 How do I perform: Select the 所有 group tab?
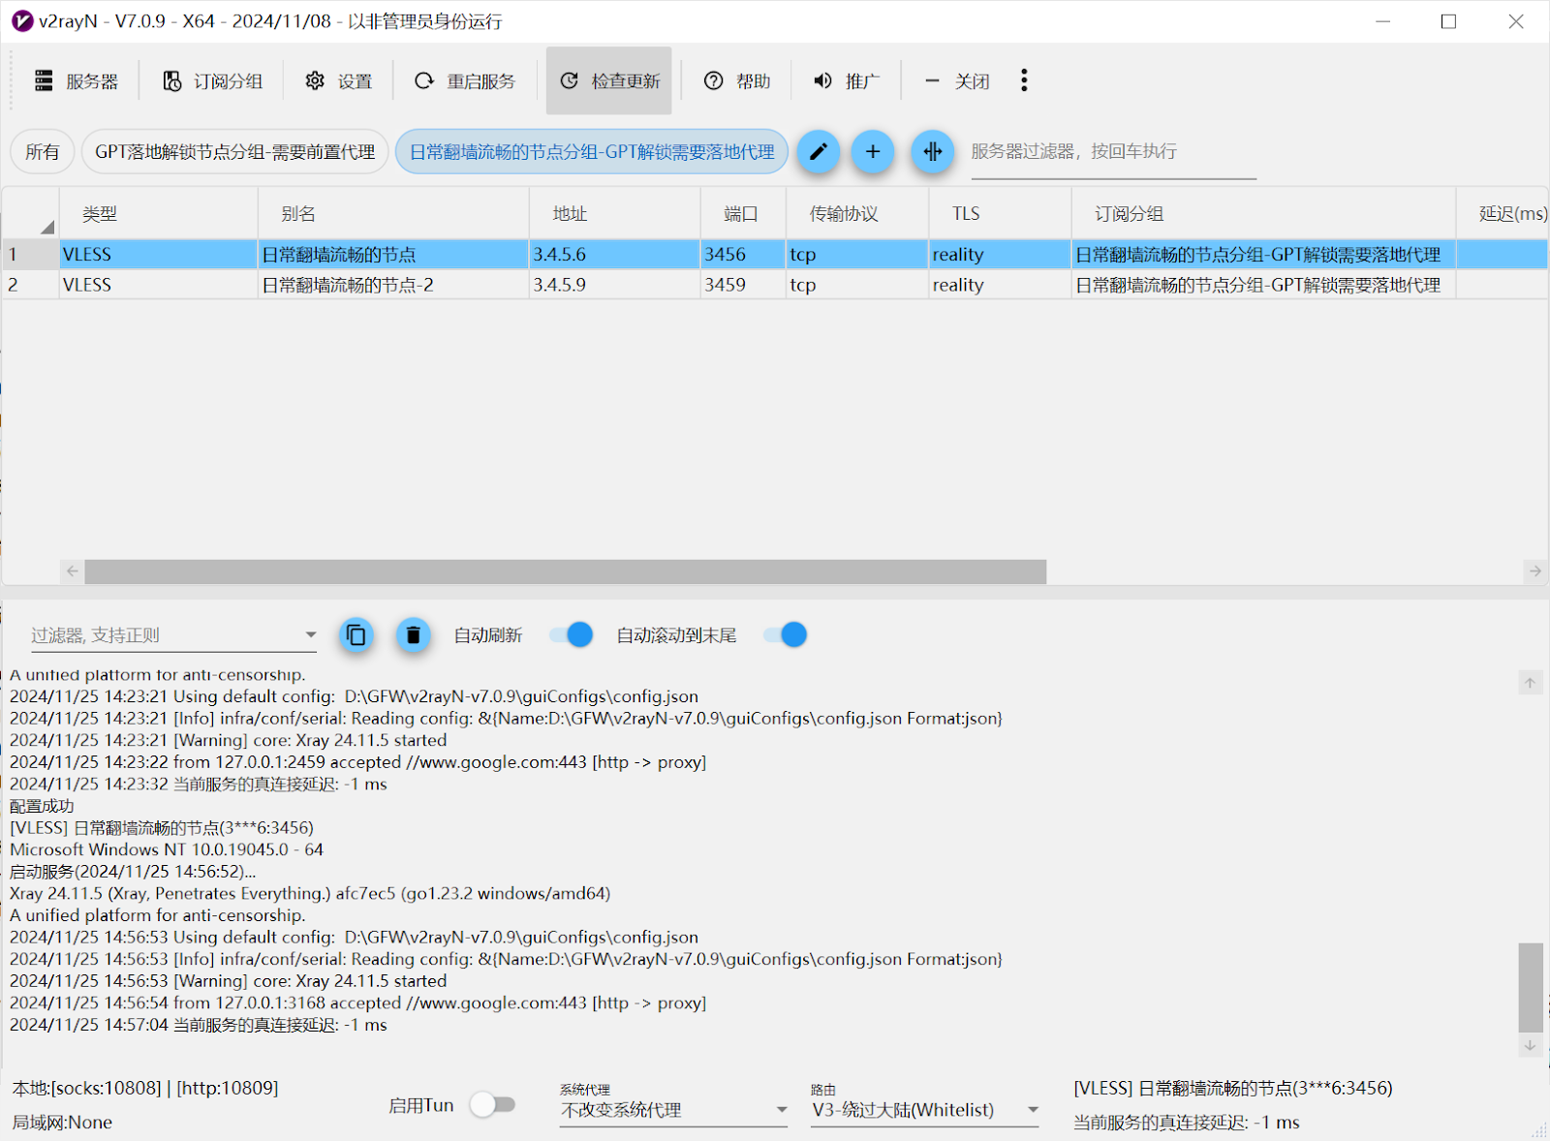43,152
